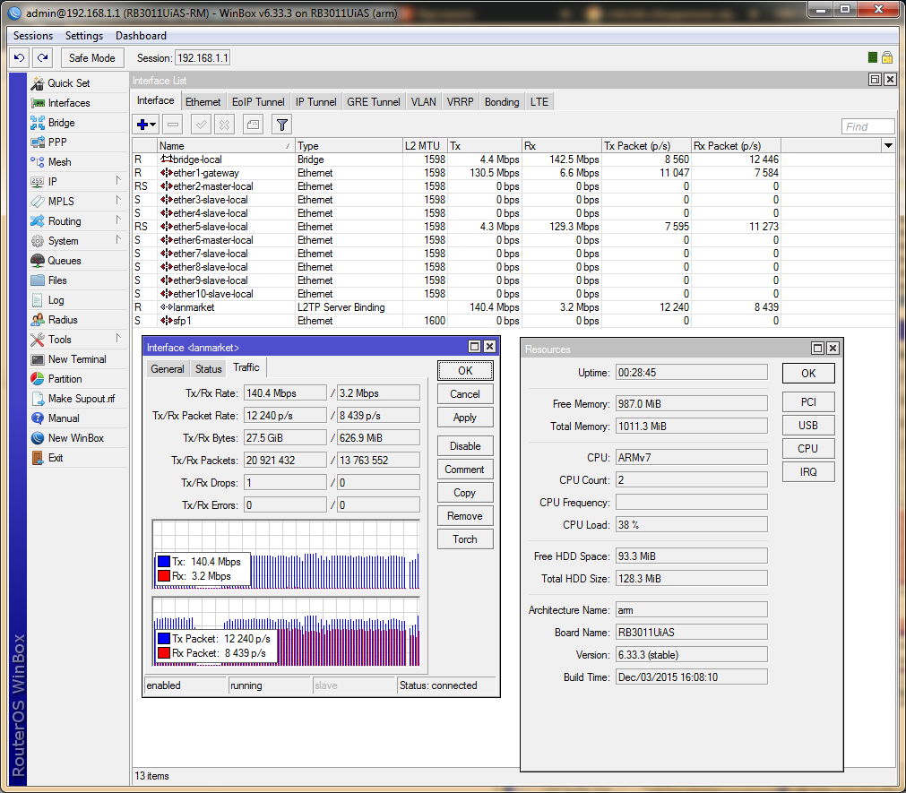Switch to the VLAN tab

click(x=423, y=101)
